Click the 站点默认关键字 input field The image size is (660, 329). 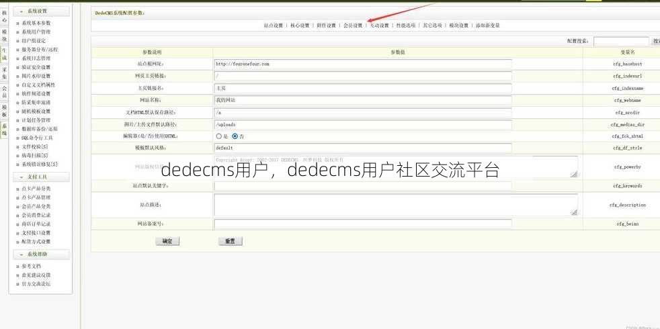point(363,186)
